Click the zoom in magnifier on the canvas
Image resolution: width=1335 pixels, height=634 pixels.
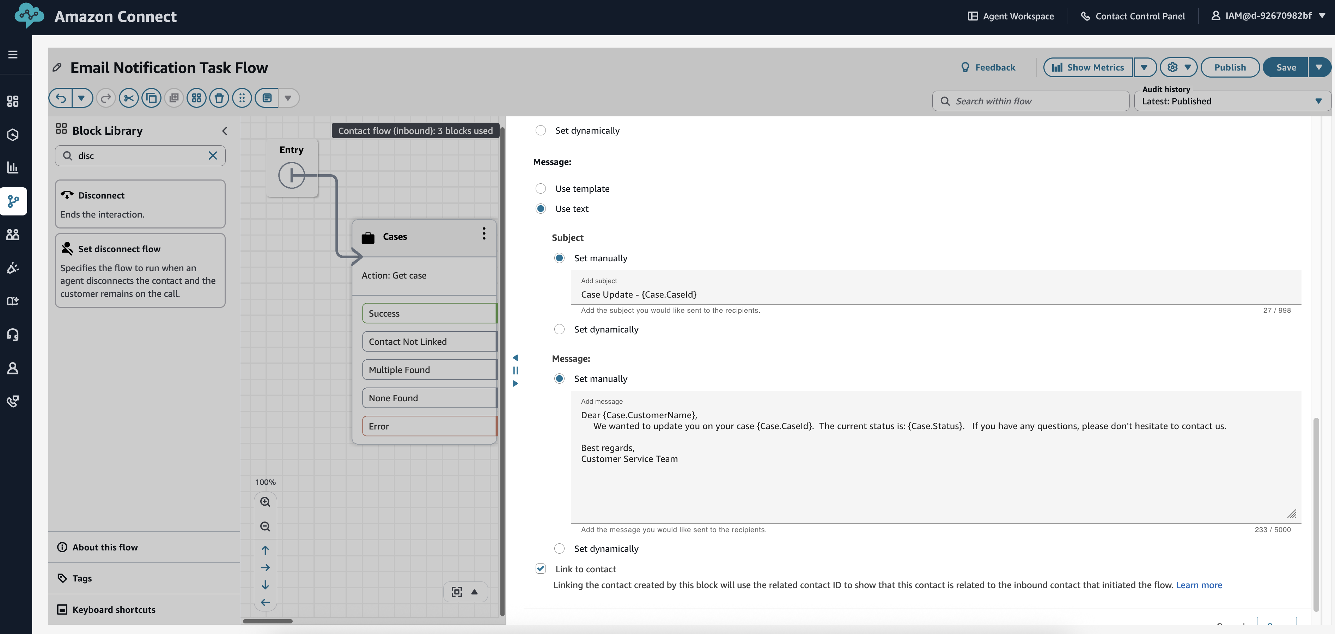[x=265, y=501]
